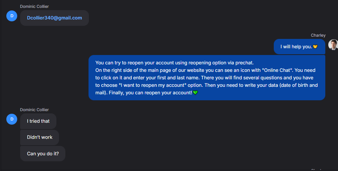Viewport: 338px width, 171px height.
Task: Click the Dominic Collier name above the email
Action: [x=34, y=6]
